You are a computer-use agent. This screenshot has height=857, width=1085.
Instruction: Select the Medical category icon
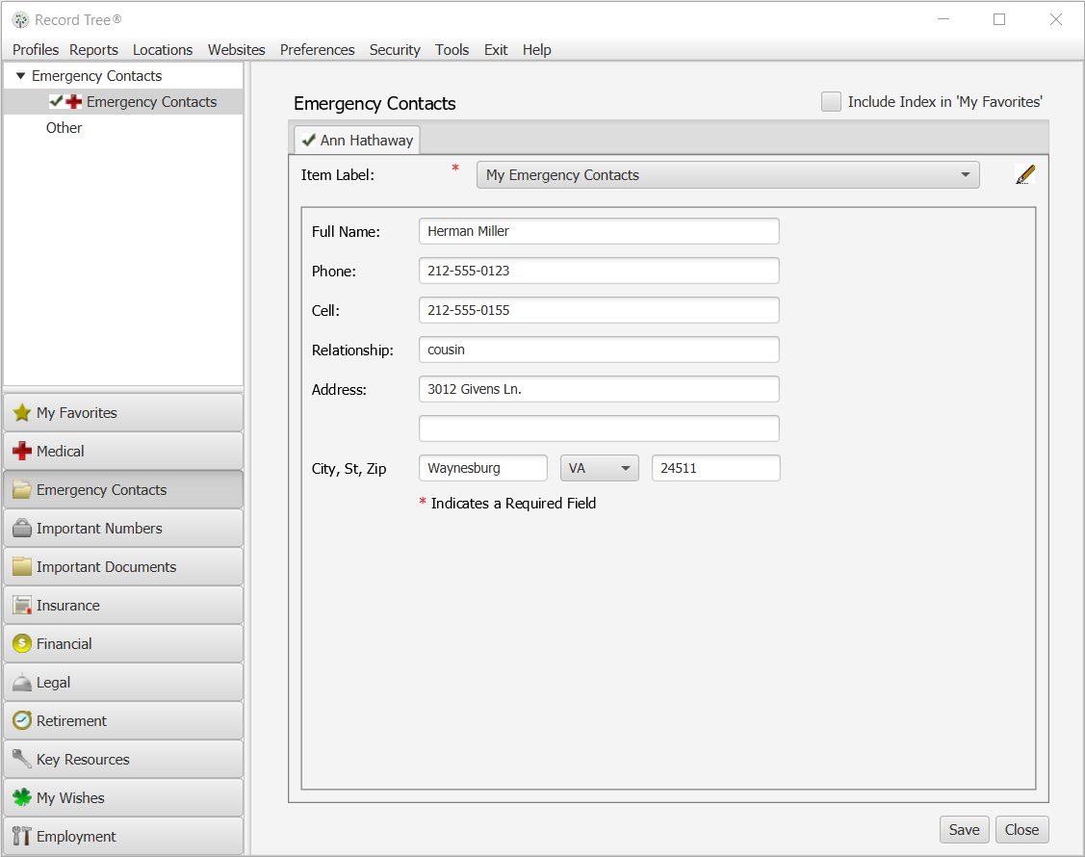(x=20, y=451)
